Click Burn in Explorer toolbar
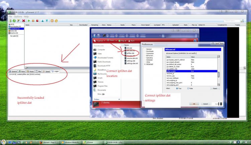This screenshot has height=145, width=251. [x=132, y=41]
